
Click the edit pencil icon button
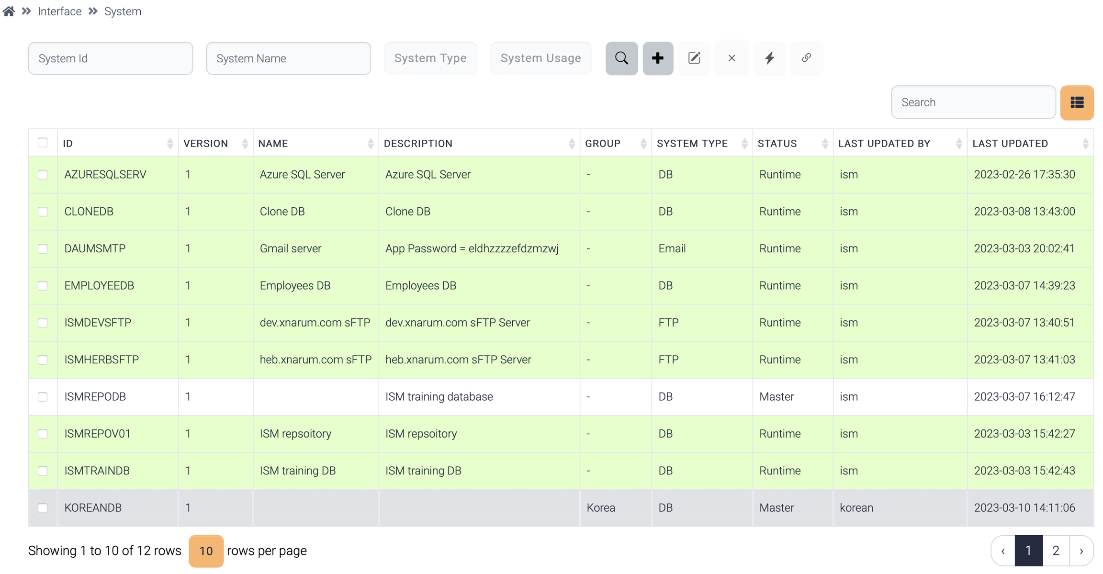[694, 58]
